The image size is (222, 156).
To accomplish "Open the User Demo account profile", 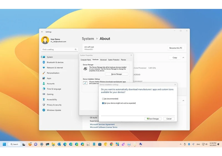I will [x=54, y=40].
